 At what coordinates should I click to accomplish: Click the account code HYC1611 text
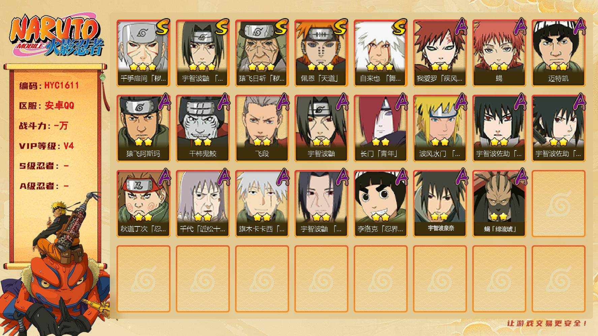pos(62,85)
